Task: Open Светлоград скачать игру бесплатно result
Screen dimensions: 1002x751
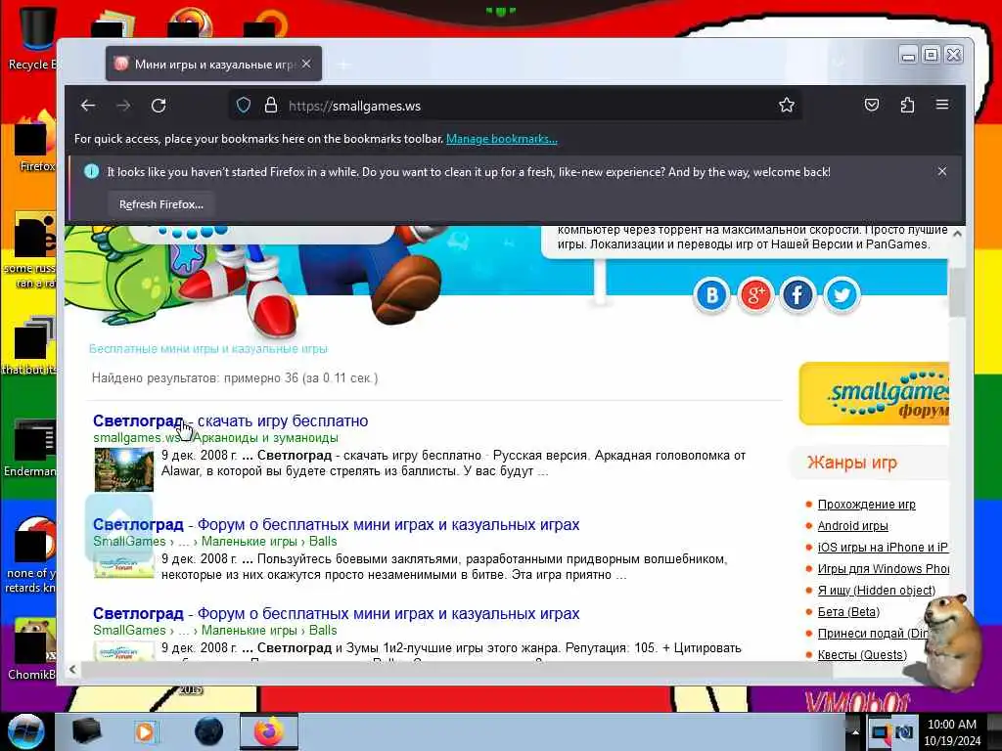Action: coord(231,420)
